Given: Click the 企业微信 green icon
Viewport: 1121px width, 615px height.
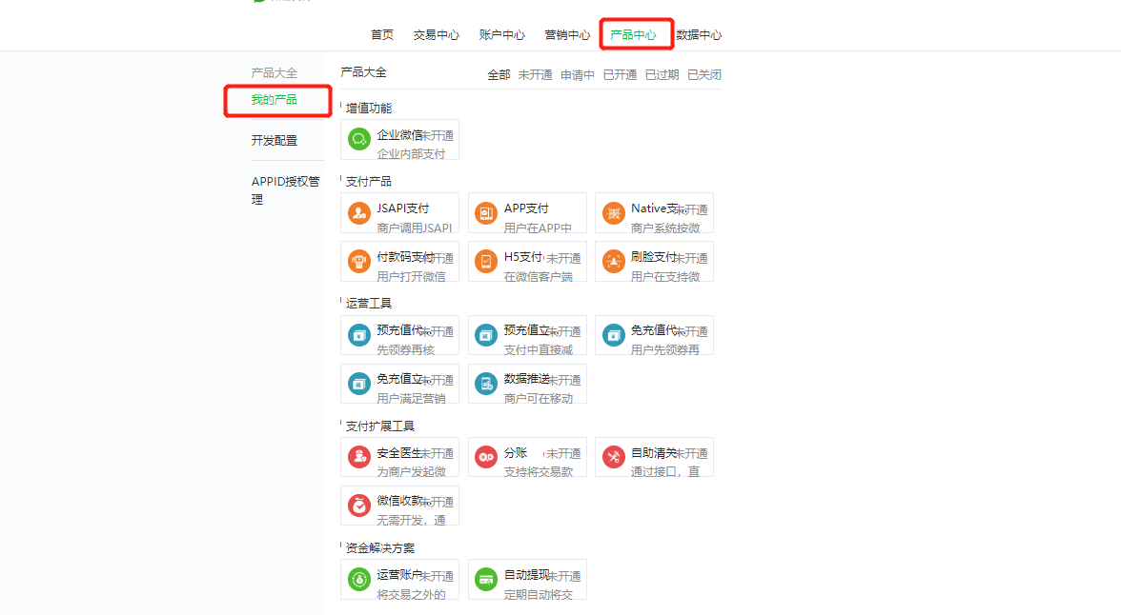Looking at the screenshot, I should [358, 139].
